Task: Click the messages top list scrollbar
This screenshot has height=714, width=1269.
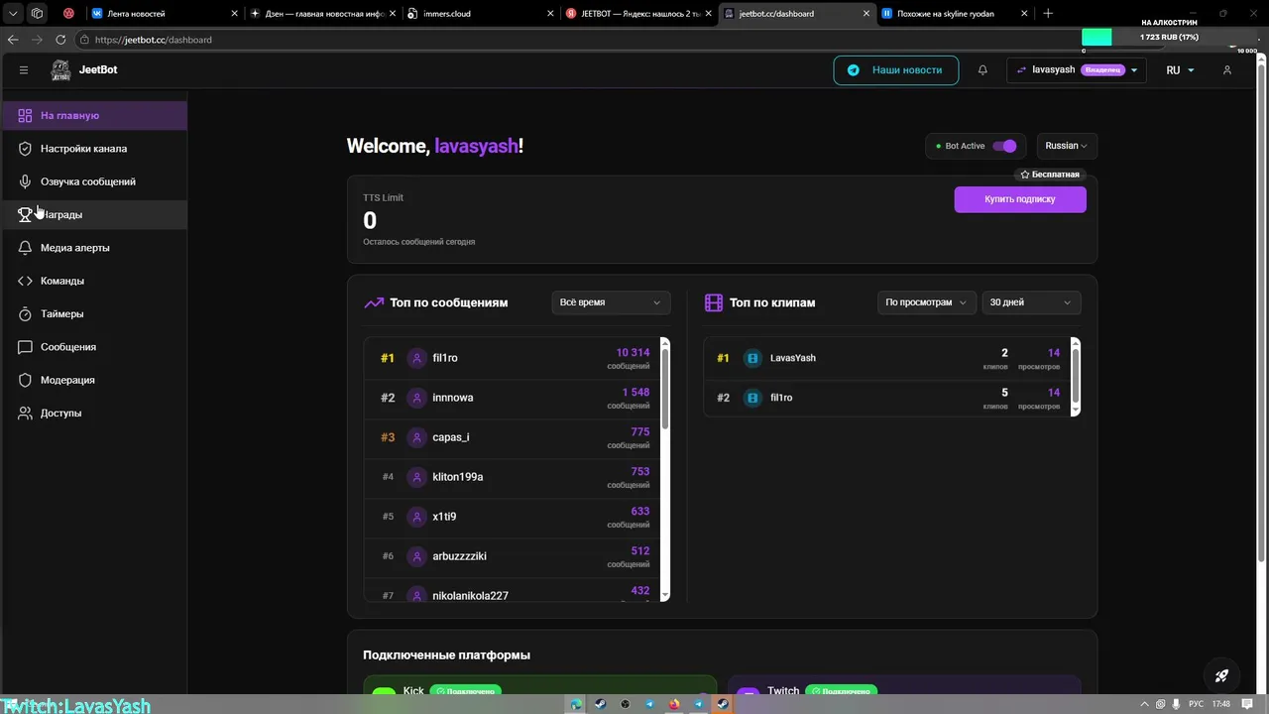Action: coord(665,387)
